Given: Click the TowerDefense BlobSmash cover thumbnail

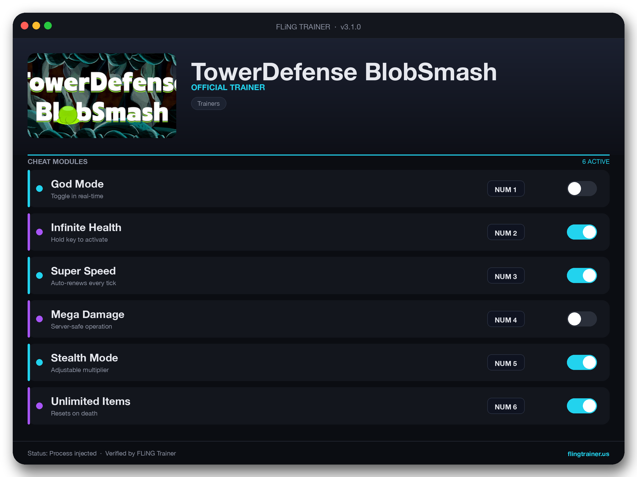Looking at the screenshot, I should 102,95.
